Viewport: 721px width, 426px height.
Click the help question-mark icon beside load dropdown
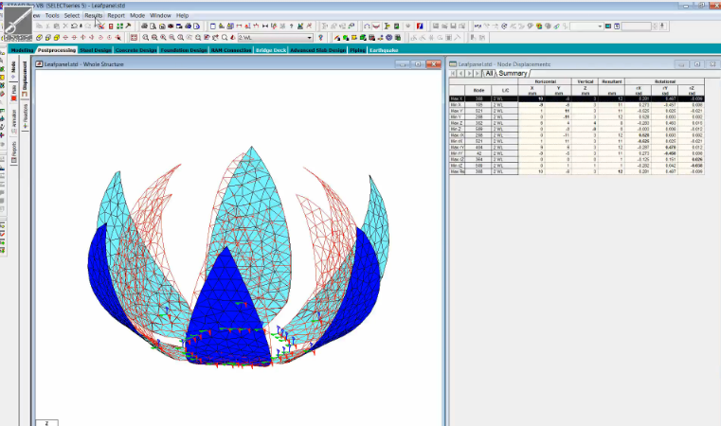pyautogui.click(x=320, y=38)
